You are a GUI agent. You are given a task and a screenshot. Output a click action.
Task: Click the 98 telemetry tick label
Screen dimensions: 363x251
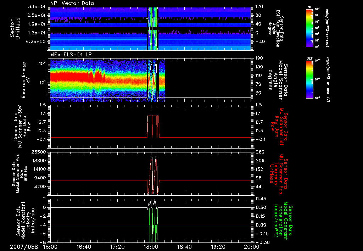click(258, 178)
